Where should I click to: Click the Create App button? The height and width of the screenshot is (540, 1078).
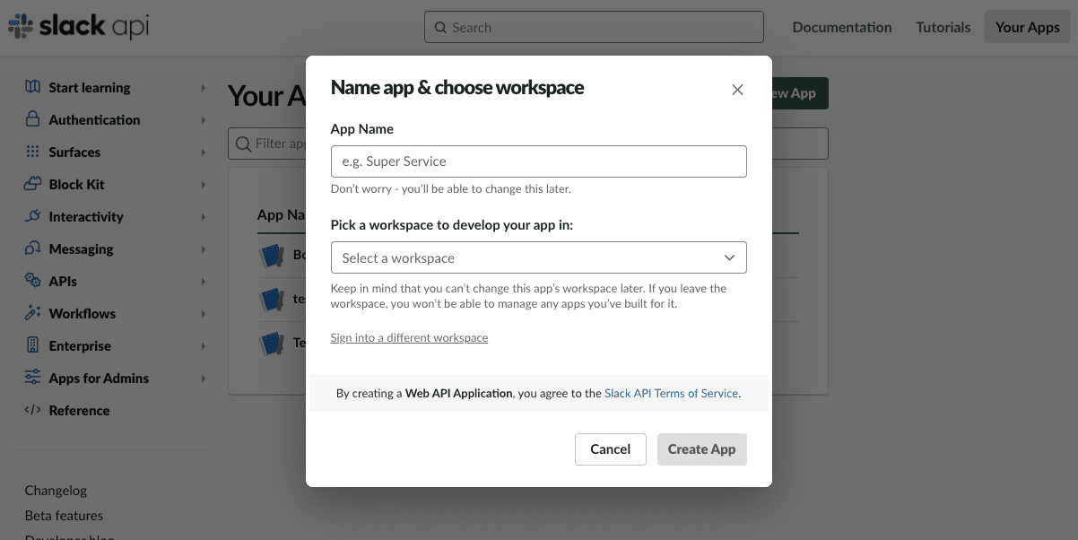pyautogui.click(x=701, y=449)
